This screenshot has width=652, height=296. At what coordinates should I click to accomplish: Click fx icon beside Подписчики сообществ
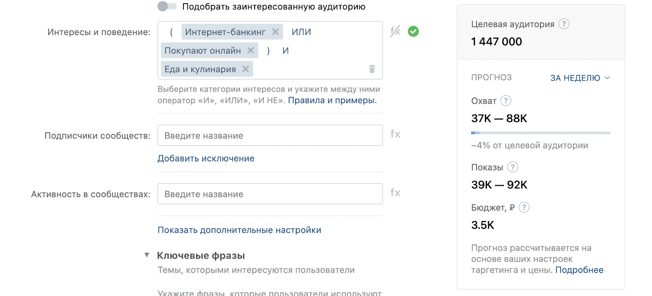click(395, 134)
